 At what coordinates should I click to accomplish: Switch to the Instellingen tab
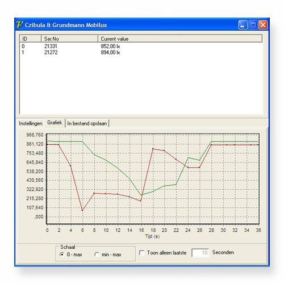31,123
